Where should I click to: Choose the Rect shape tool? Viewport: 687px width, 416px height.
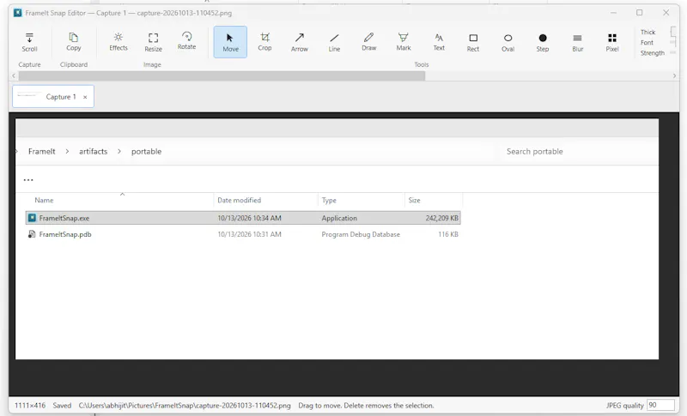click(473, 42)
